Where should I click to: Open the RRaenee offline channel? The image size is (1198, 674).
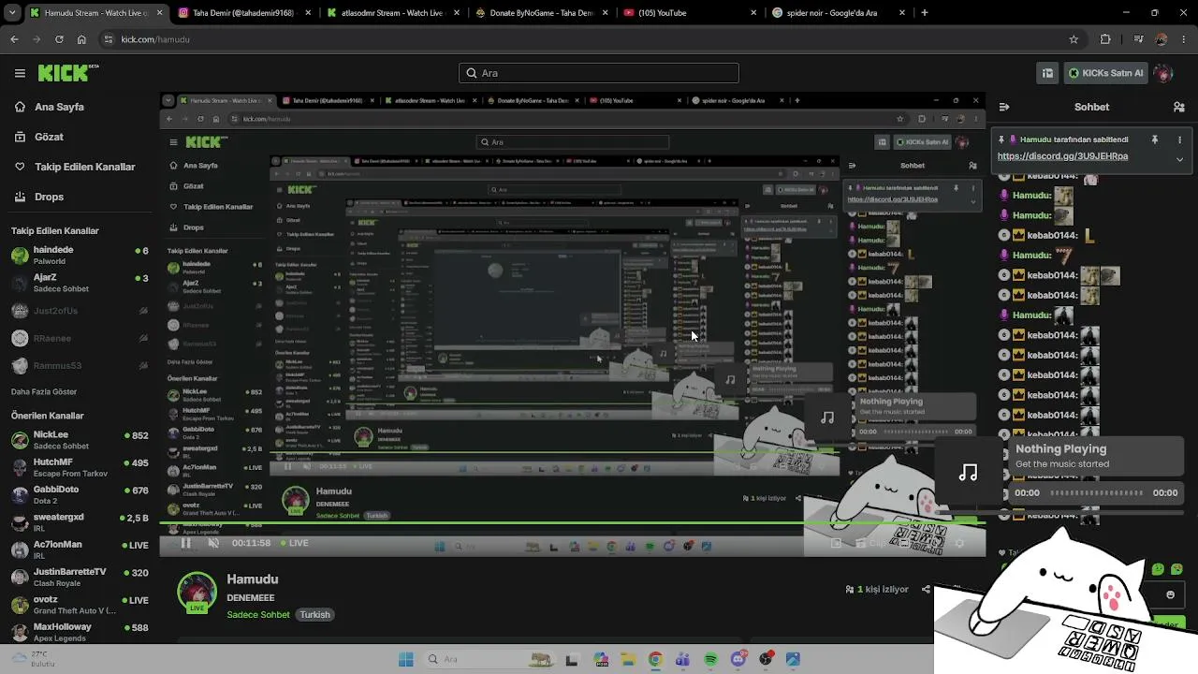(79, 338)
